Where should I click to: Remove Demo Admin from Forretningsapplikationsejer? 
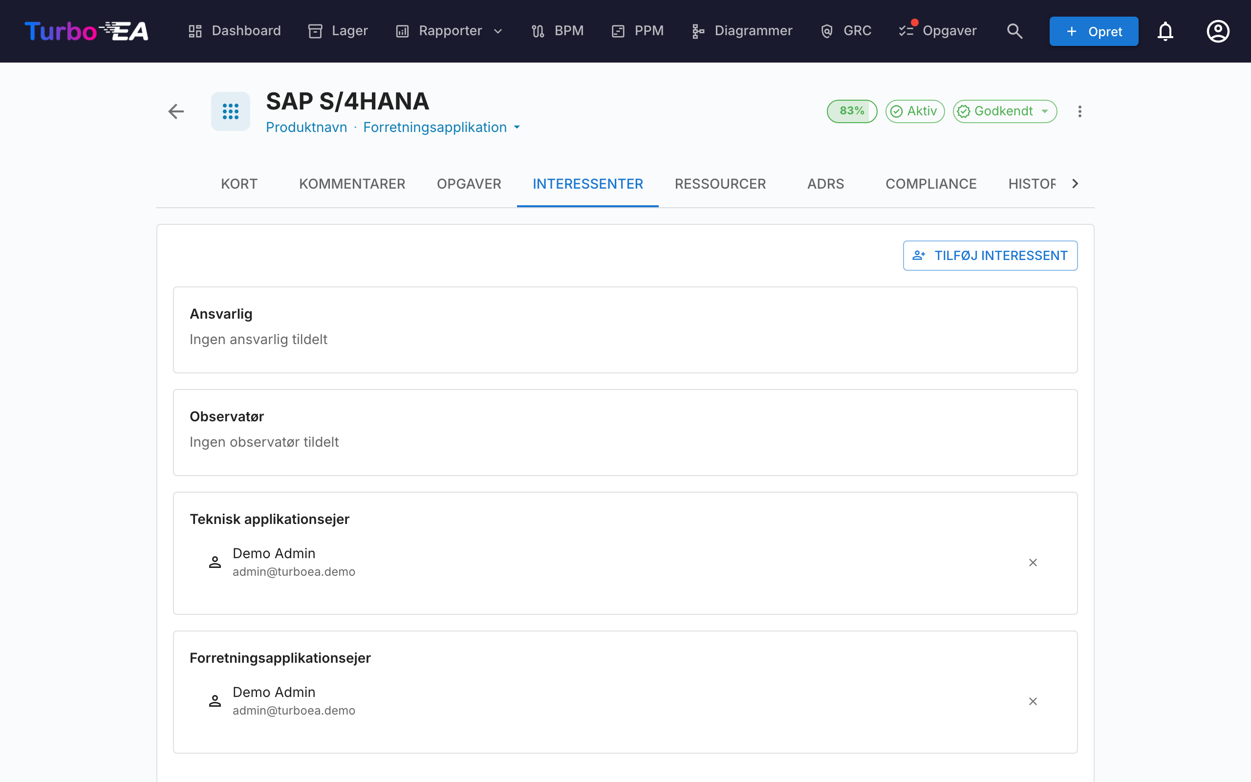coord(1033,701)
